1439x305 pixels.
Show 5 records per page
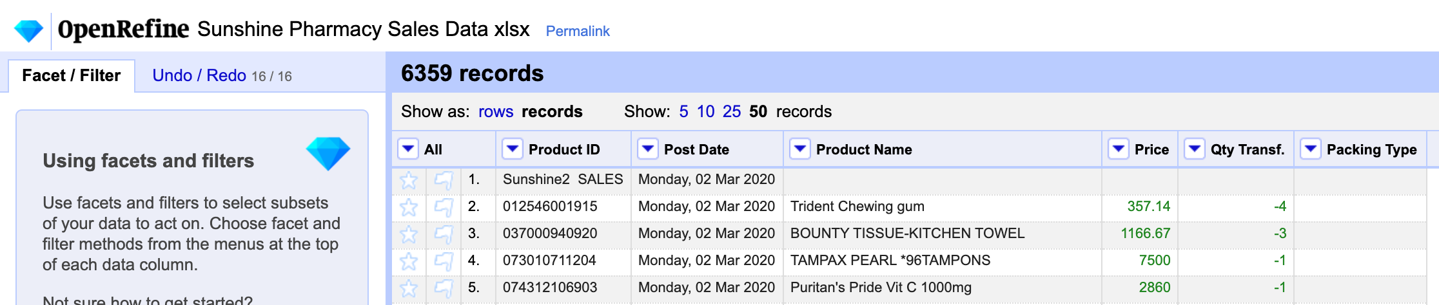pyautogui.click(x=683, y=112)
